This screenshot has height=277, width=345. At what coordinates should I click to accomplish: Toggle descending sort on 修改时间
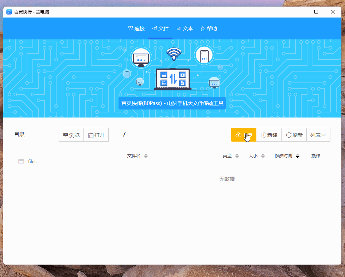pos(298,157)
